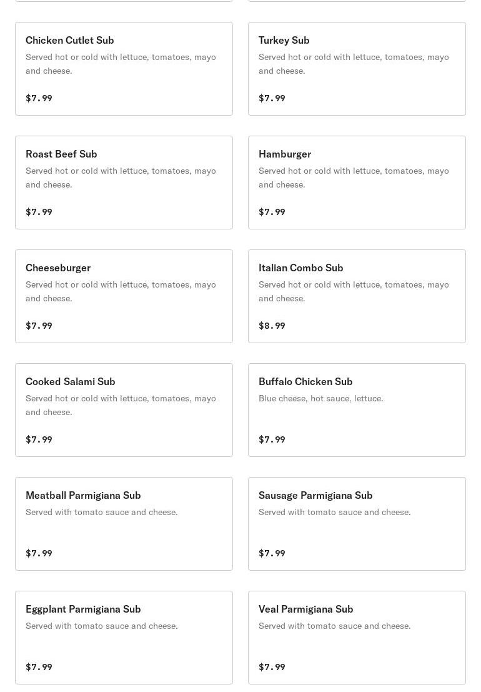
Task: Click the Roast Beef Sub description text
Action: pyautogui.click(x=121, y=178)
